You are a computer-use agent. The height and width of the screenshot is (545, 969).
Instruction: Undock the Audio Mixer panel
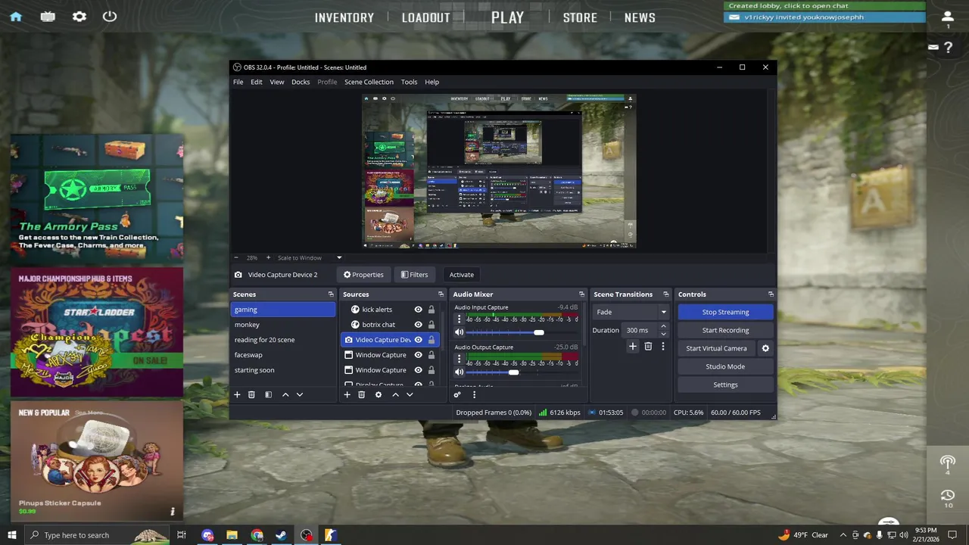tap(581, 294)
